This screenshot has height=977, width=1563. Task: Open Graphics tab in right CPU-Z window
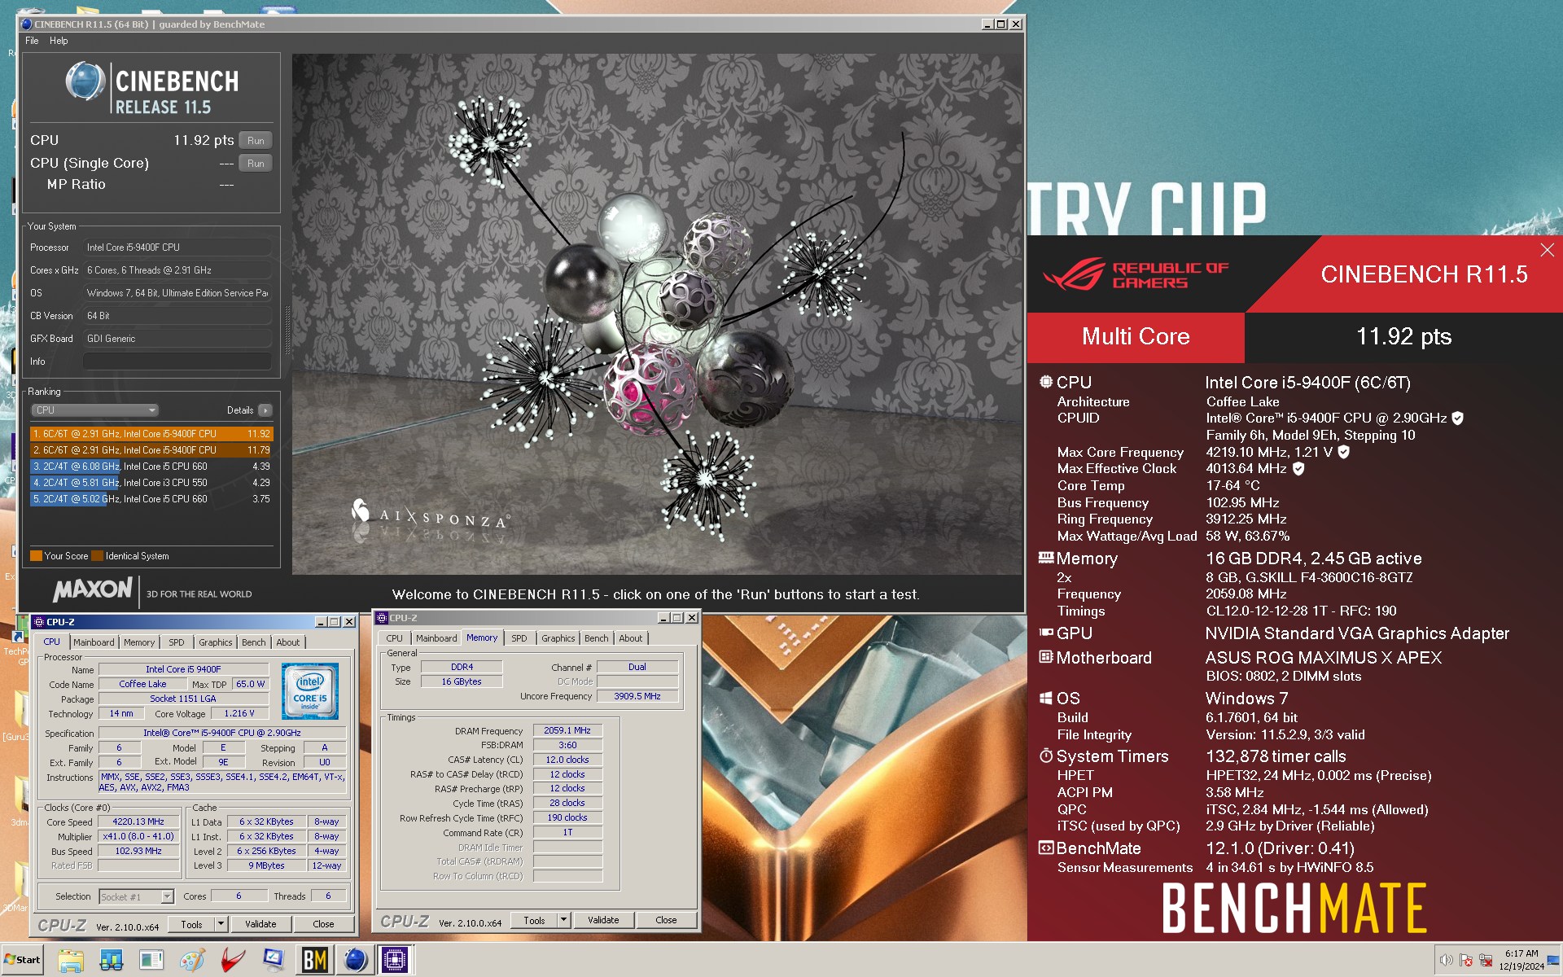[558, 638]
